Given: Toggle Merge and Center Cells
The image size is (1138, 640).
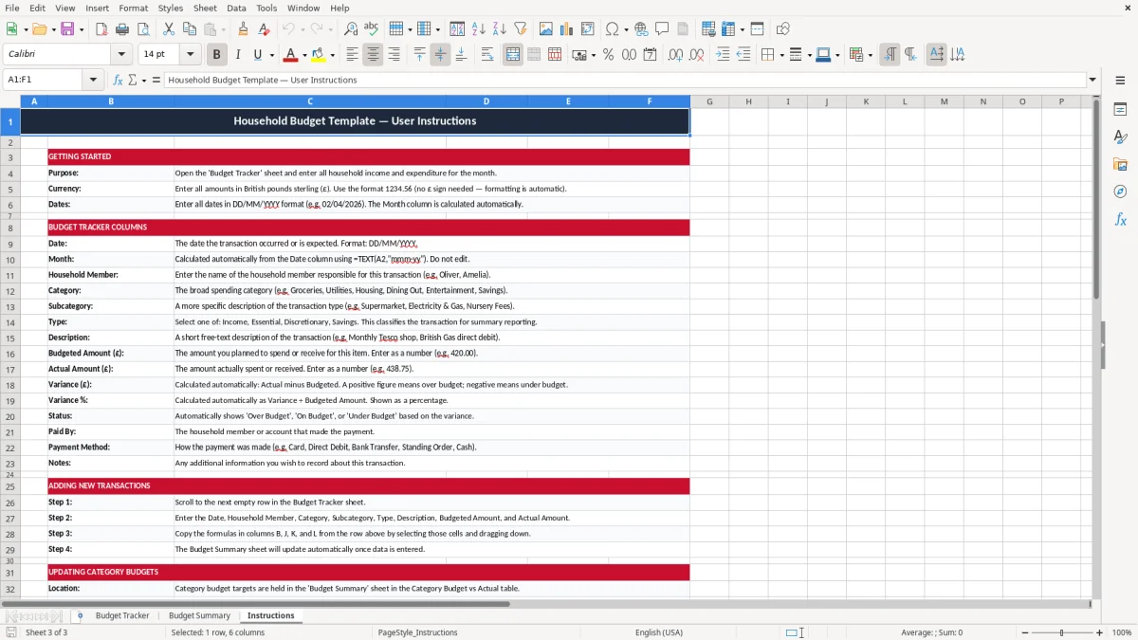Looking at the screenshot, I should click(x=512, y=55).
